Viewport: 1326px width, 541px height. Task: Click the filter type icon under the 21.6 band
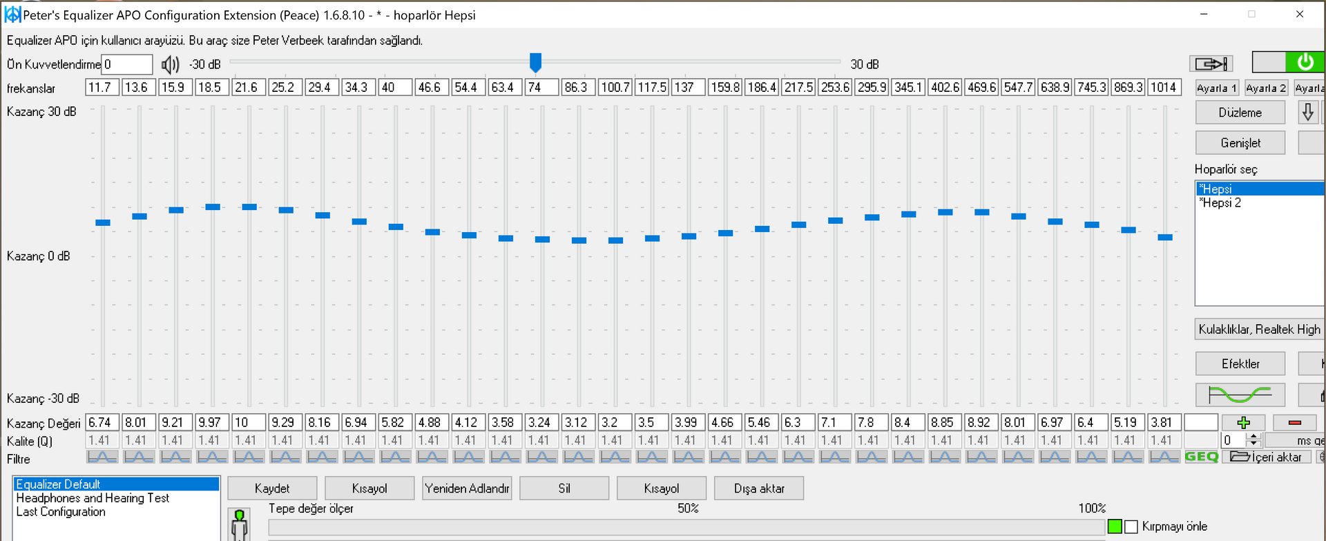click(249, 457)
